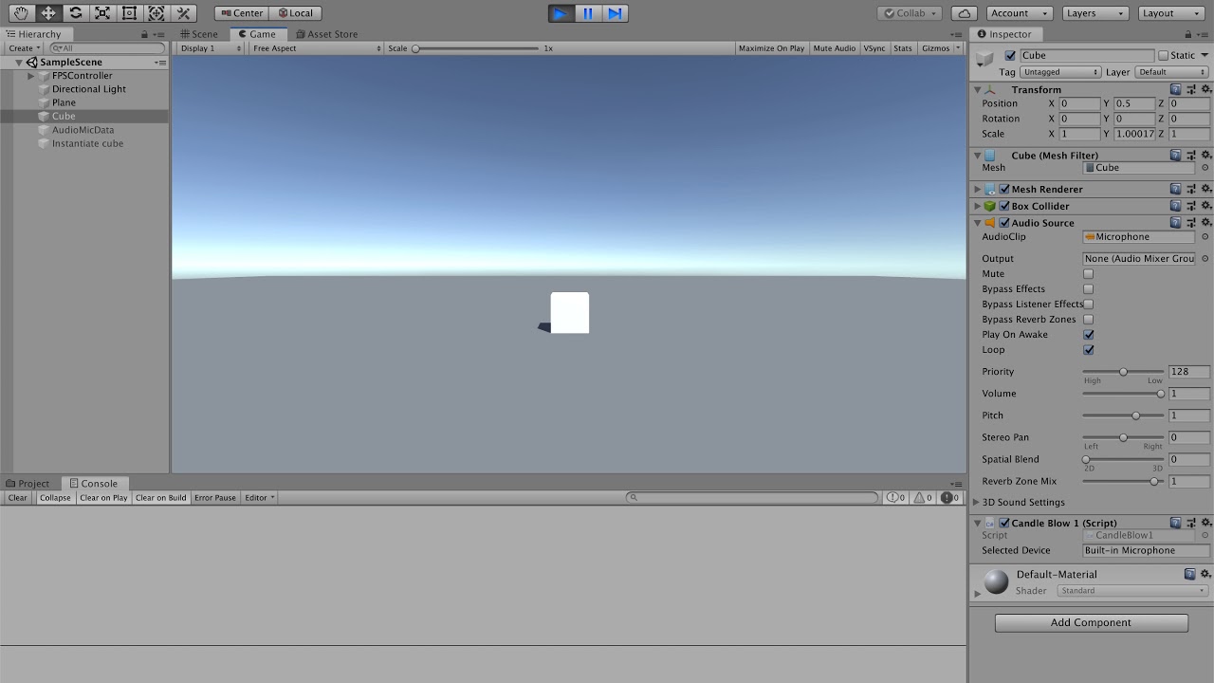Screen dimensions: 1214x683
Task: Click the Default-Material sphere preview
Action: [996, 581]
